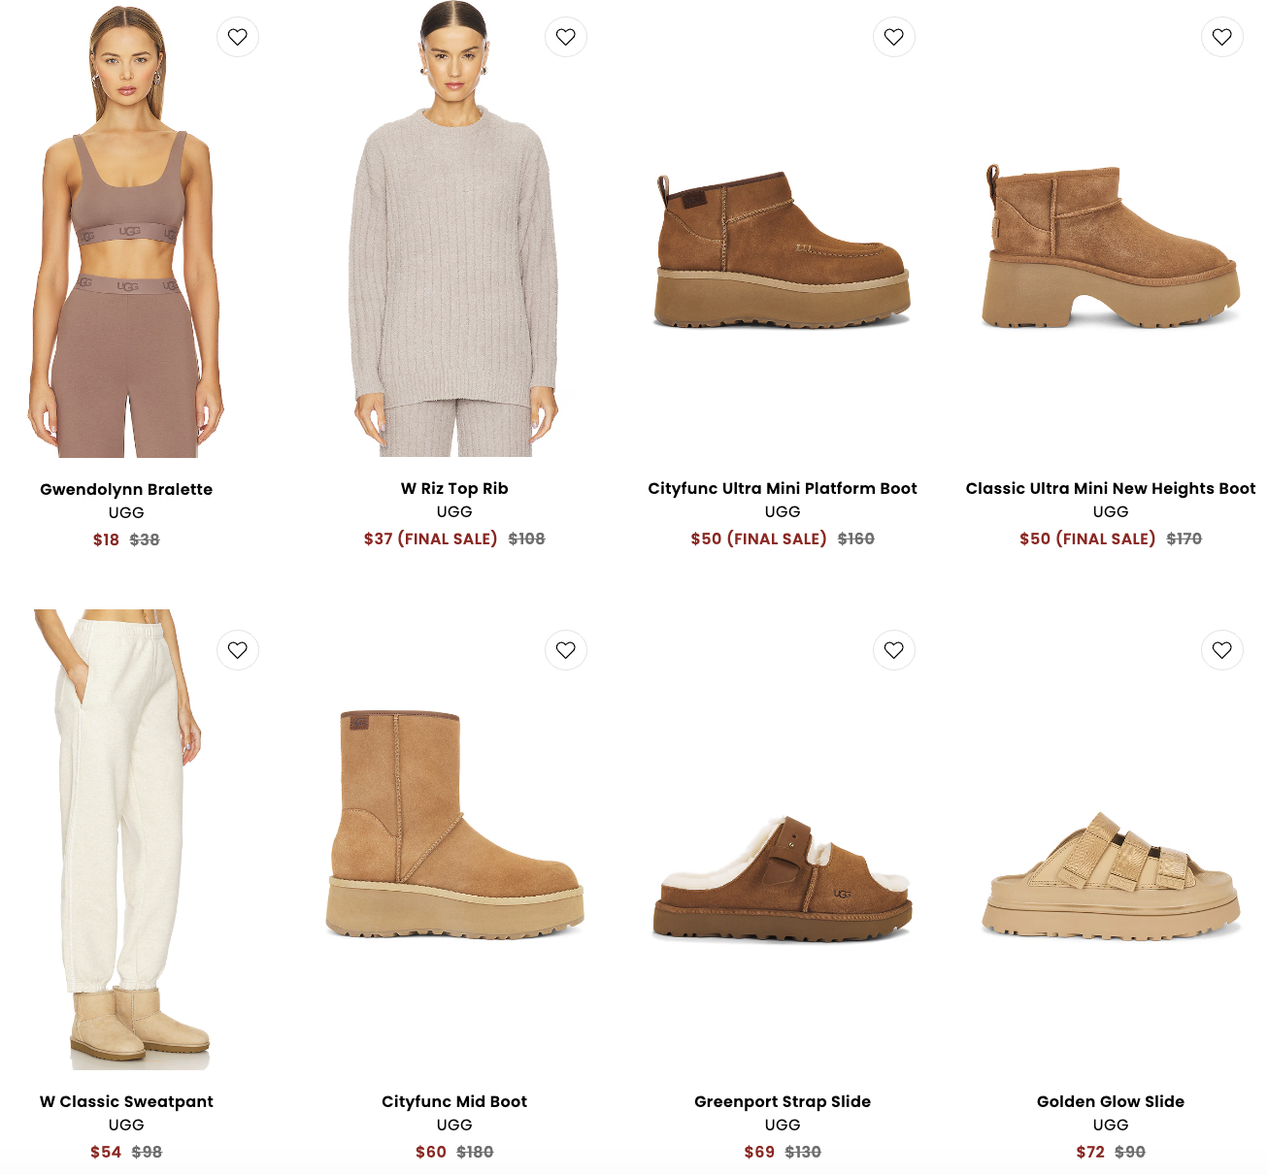This screenshot has width=1268, height=1174.
Task: Favorite the Cityfunc Mid Boot
Action: click(566, 650)
